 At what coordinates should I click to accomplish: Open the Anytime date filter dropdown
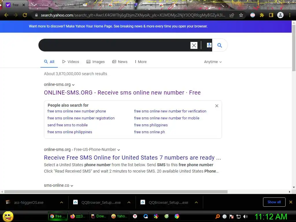[x=213, y=62]
